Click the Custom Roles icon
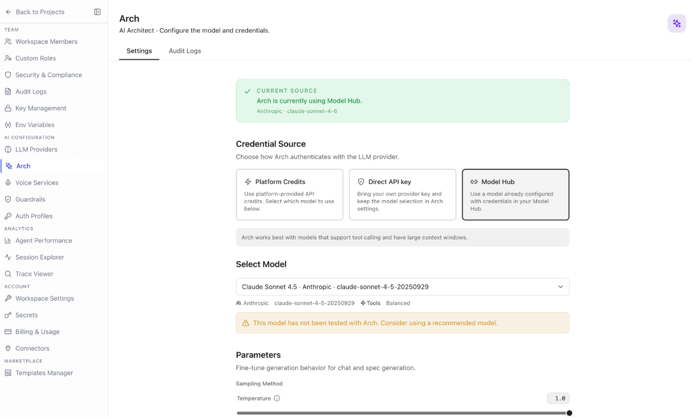693x418 pixels. [x=8, y=58]
